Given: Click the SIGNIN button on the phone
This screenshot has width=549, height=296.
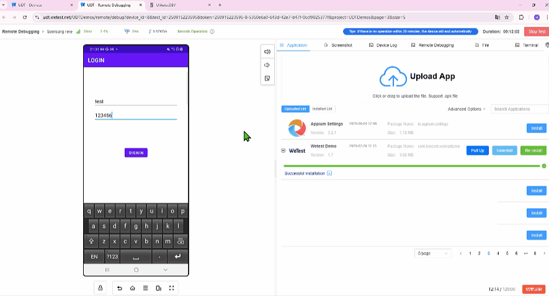Looking at the screenshot, I should 136,153.
